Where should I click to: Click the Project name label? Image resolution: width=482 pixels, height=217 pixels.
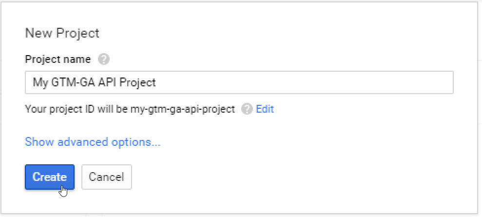(x=58, y=59)
